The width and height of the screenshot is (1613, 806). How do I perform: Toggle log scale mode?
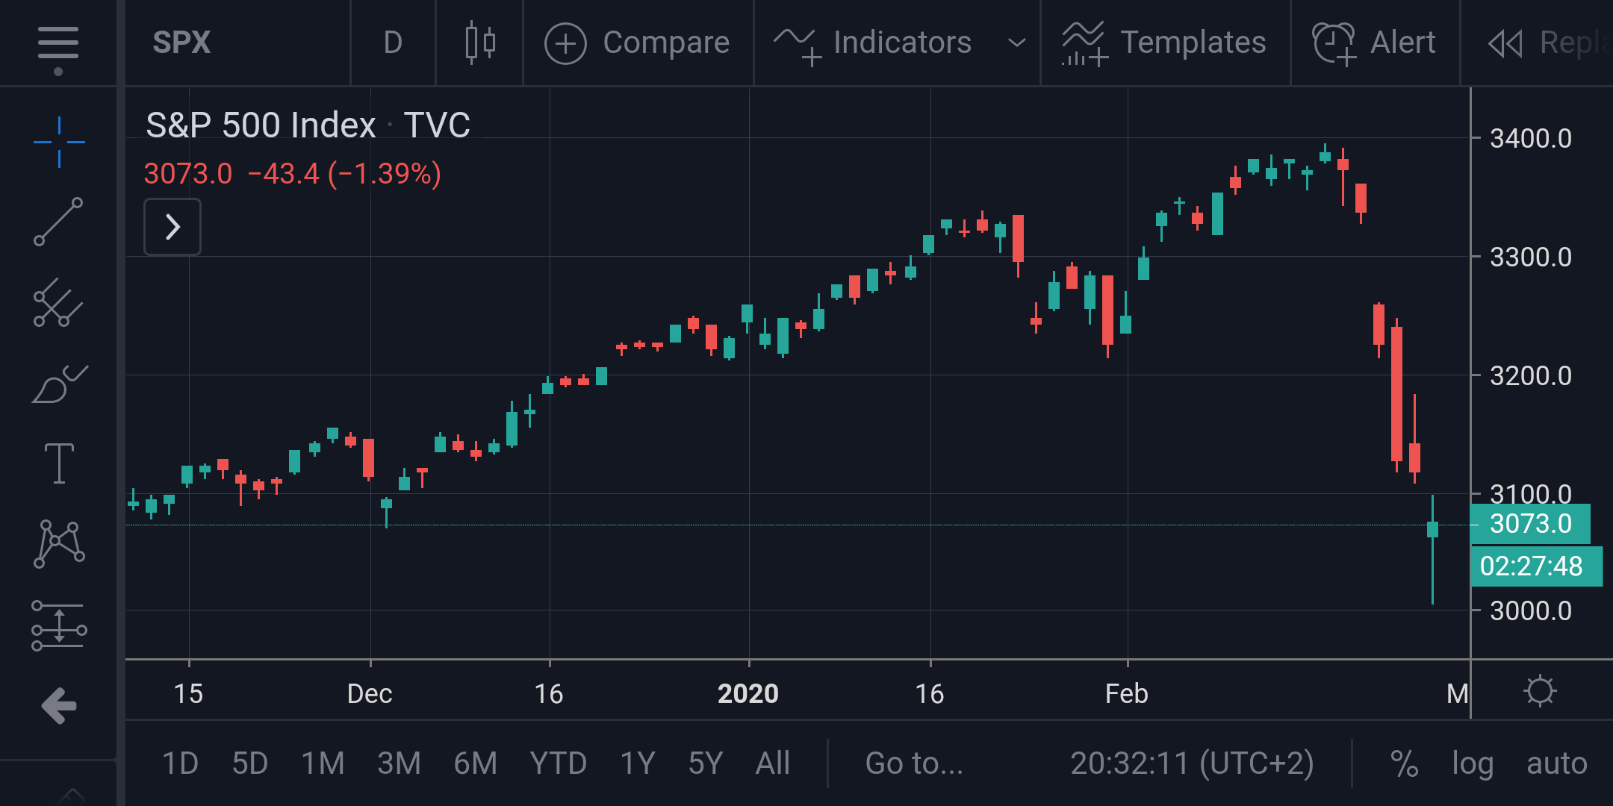point(1473,763)
